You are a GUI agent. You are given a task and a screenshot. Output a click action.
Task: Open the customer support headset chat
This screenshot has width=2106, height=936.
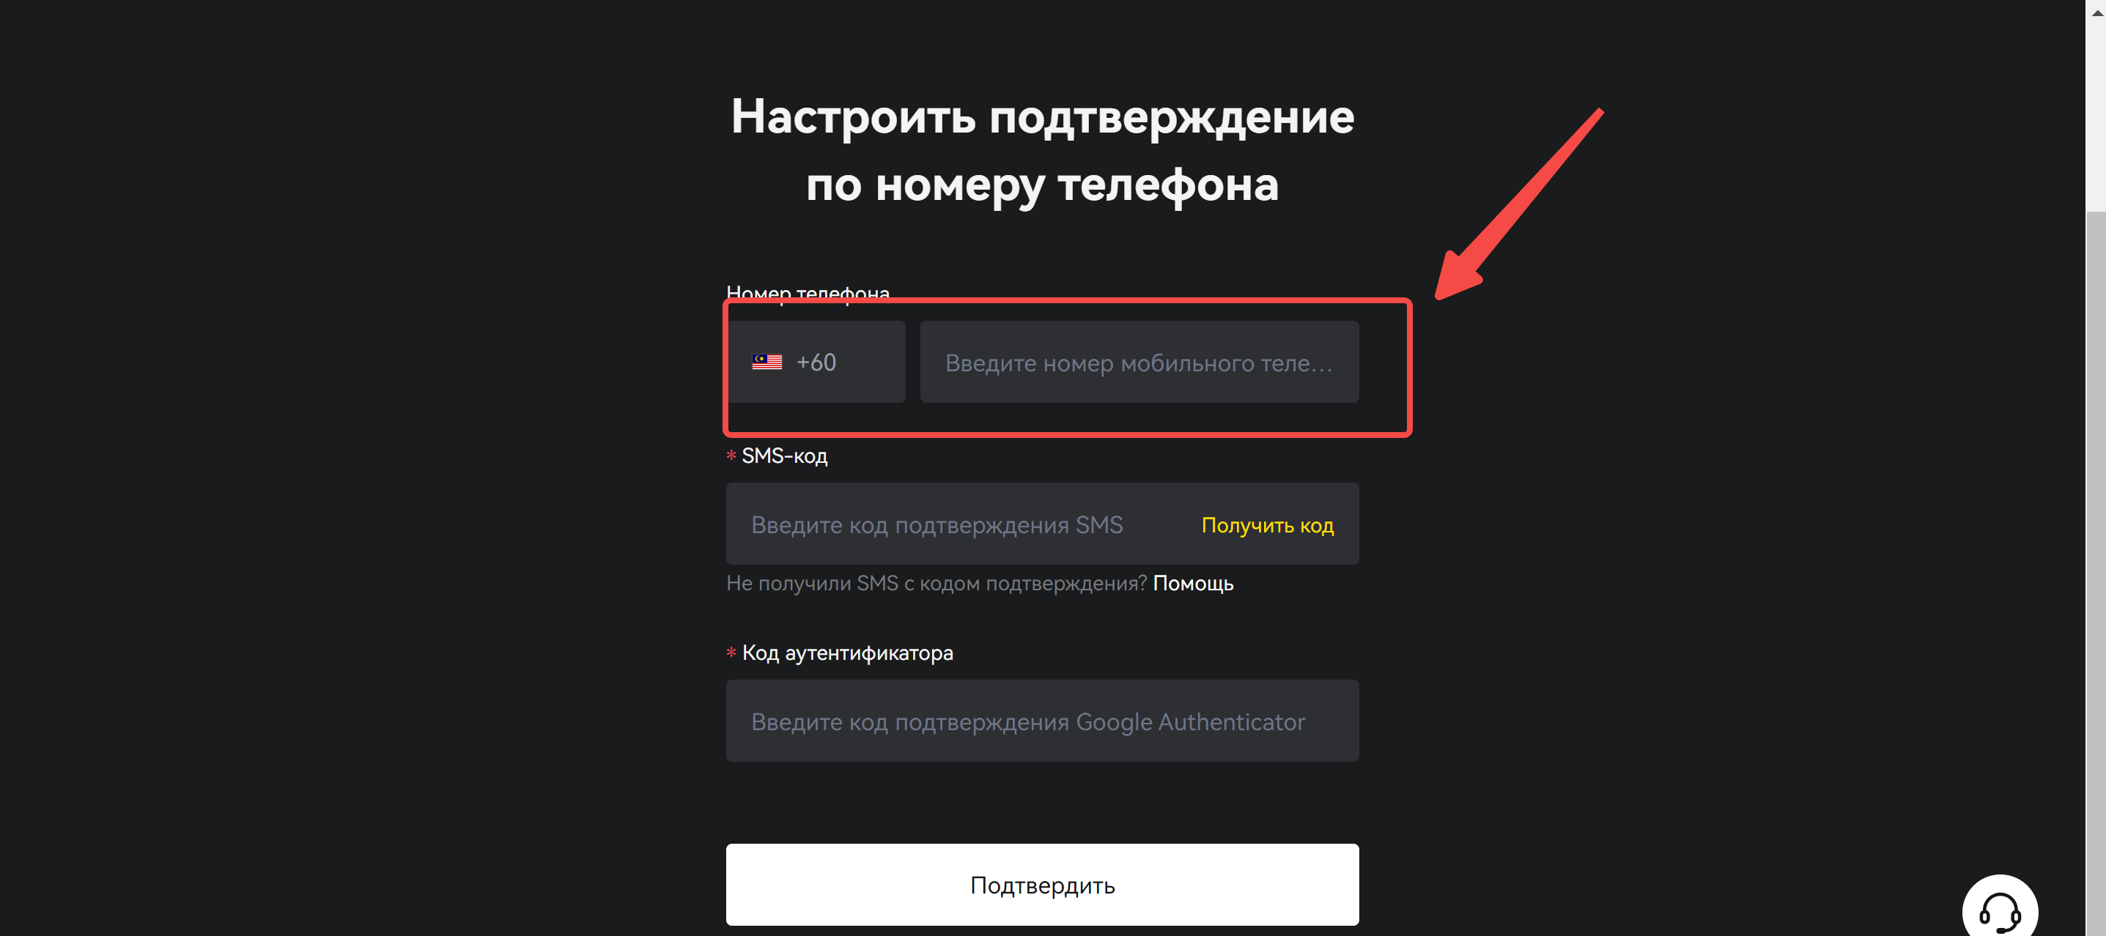tap(1999, 909)
